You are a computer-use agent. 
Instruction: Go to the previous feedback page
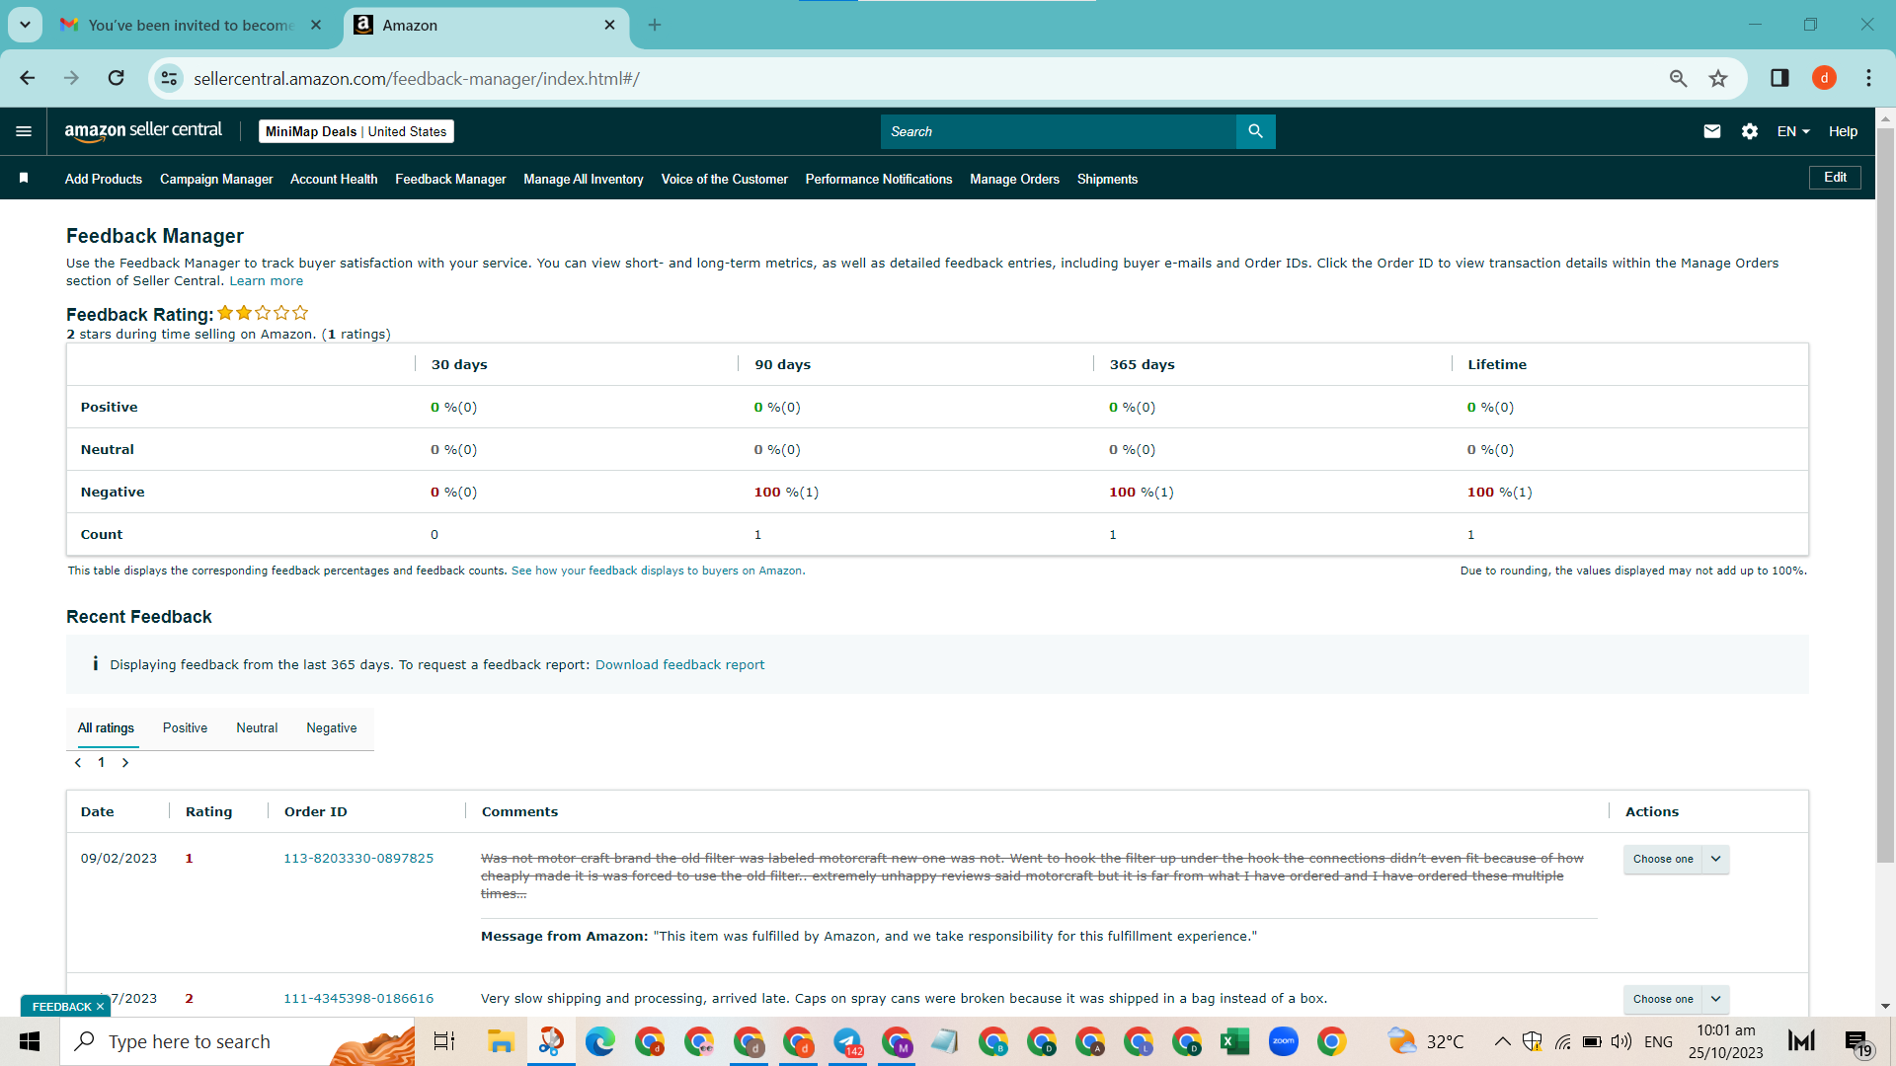[78, 762]
